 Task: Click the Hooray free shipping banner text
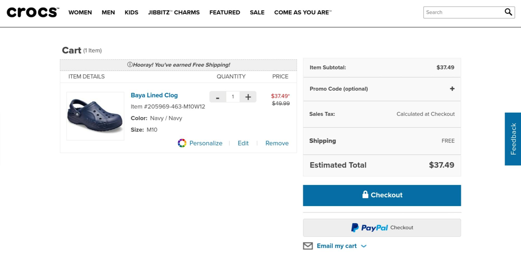click(x=181, y=65)
